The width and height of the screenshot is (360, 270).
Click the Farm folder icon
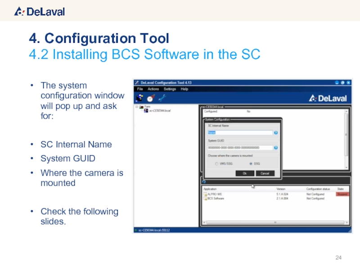[141, 107]
